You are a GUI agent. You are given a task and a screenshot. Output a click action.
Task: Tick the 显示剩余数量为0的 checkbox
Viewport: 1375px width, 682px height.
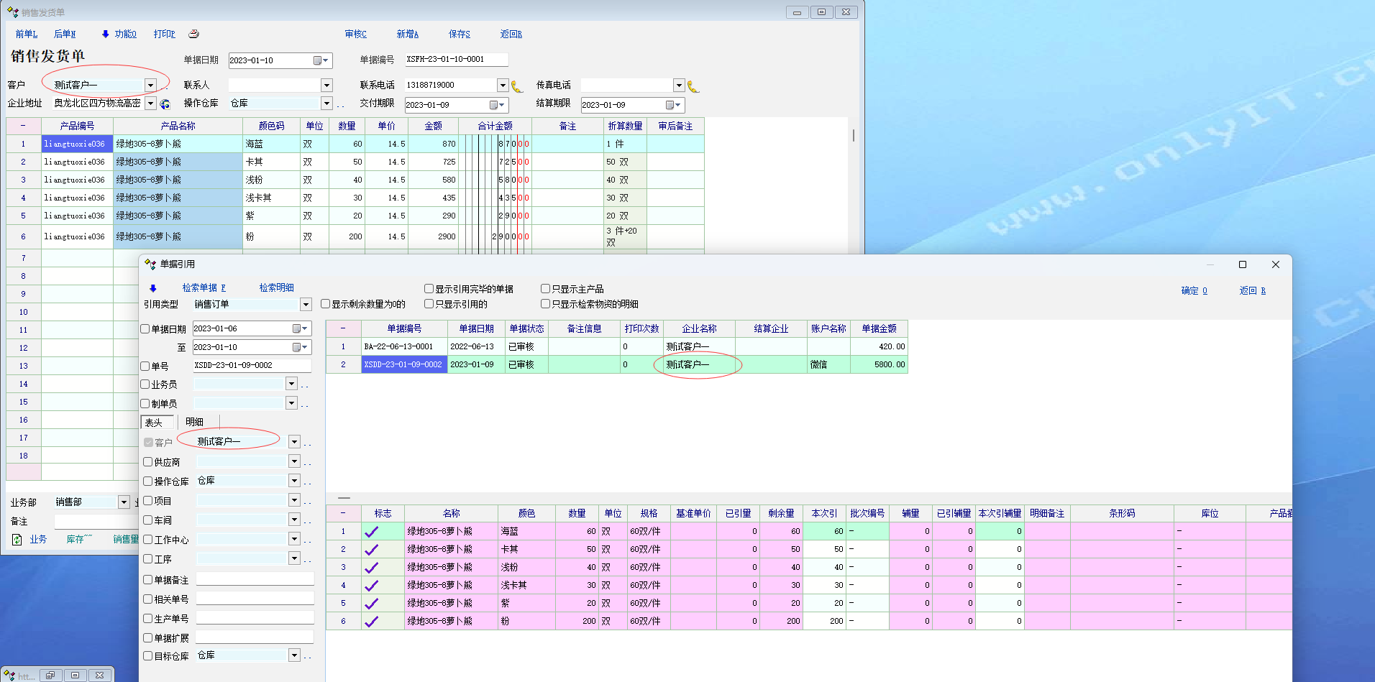(326, 304)
